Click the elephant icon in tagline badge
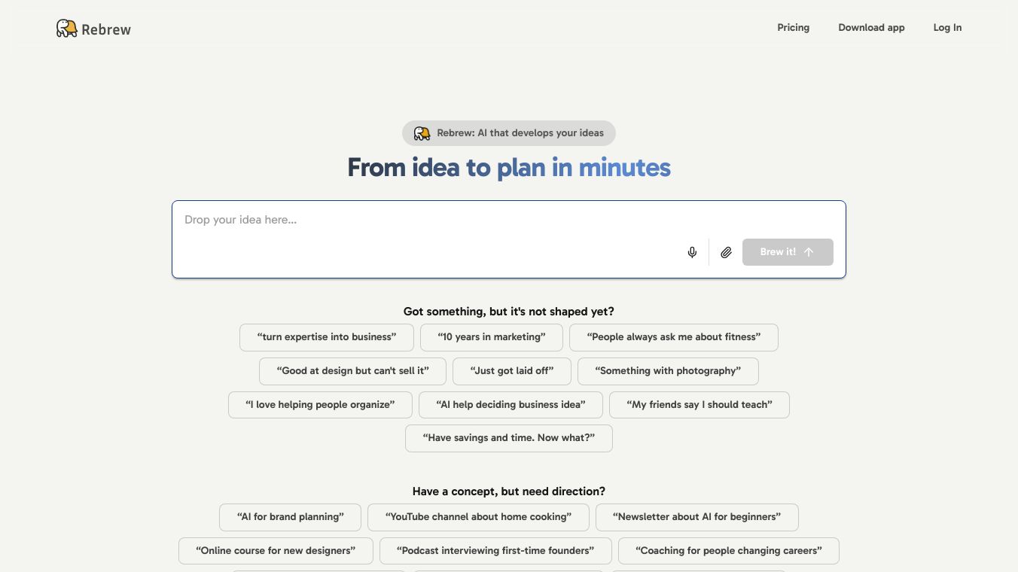 pyautogui.click(x=422, y=133)
